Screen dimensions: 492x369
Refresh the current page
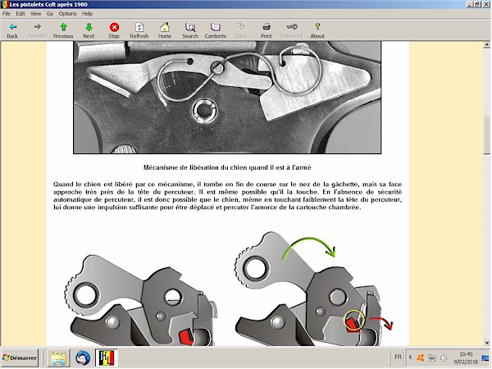pos(139,30)
